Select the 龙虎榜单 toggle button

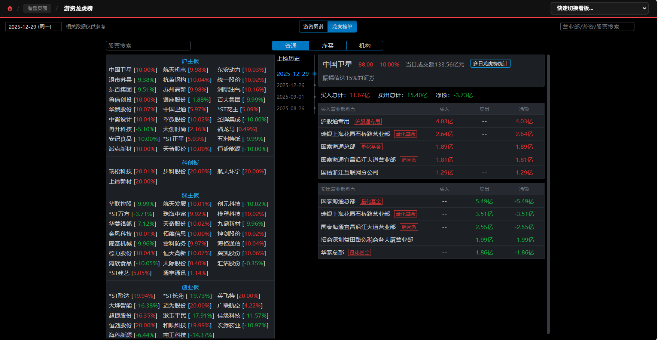(342, 27)
